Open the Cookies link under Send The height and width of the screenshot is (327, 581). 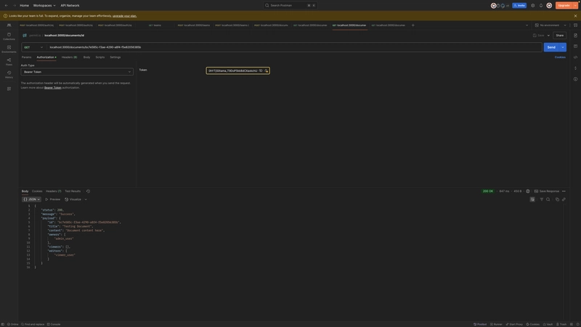coord(560,57)
